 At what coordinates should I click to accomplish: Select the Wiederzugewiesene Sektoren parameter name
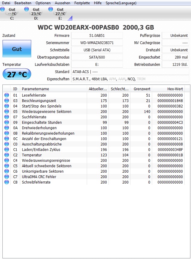[47, 112]
